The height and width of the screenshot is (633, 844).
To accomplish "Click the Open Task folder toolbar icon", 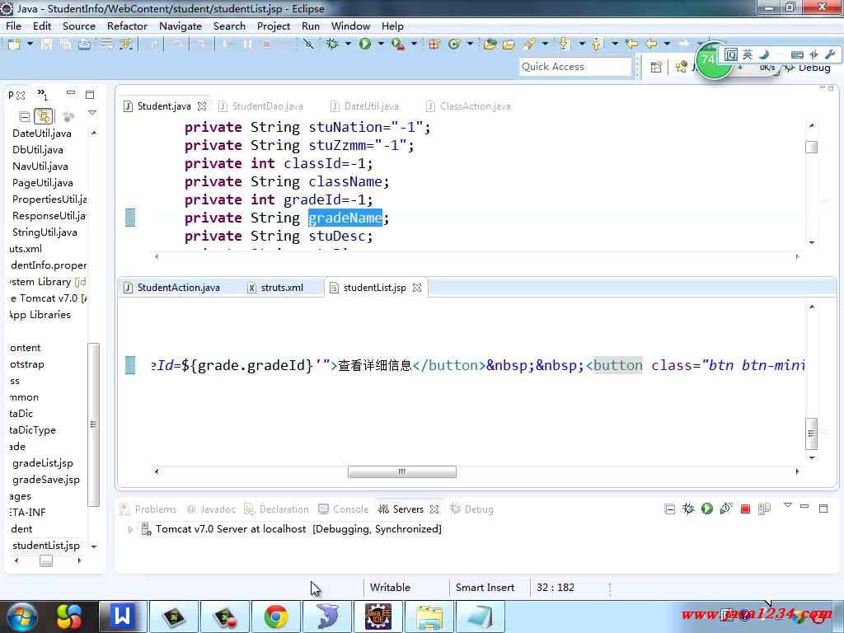I will click(x=509, y=45).
